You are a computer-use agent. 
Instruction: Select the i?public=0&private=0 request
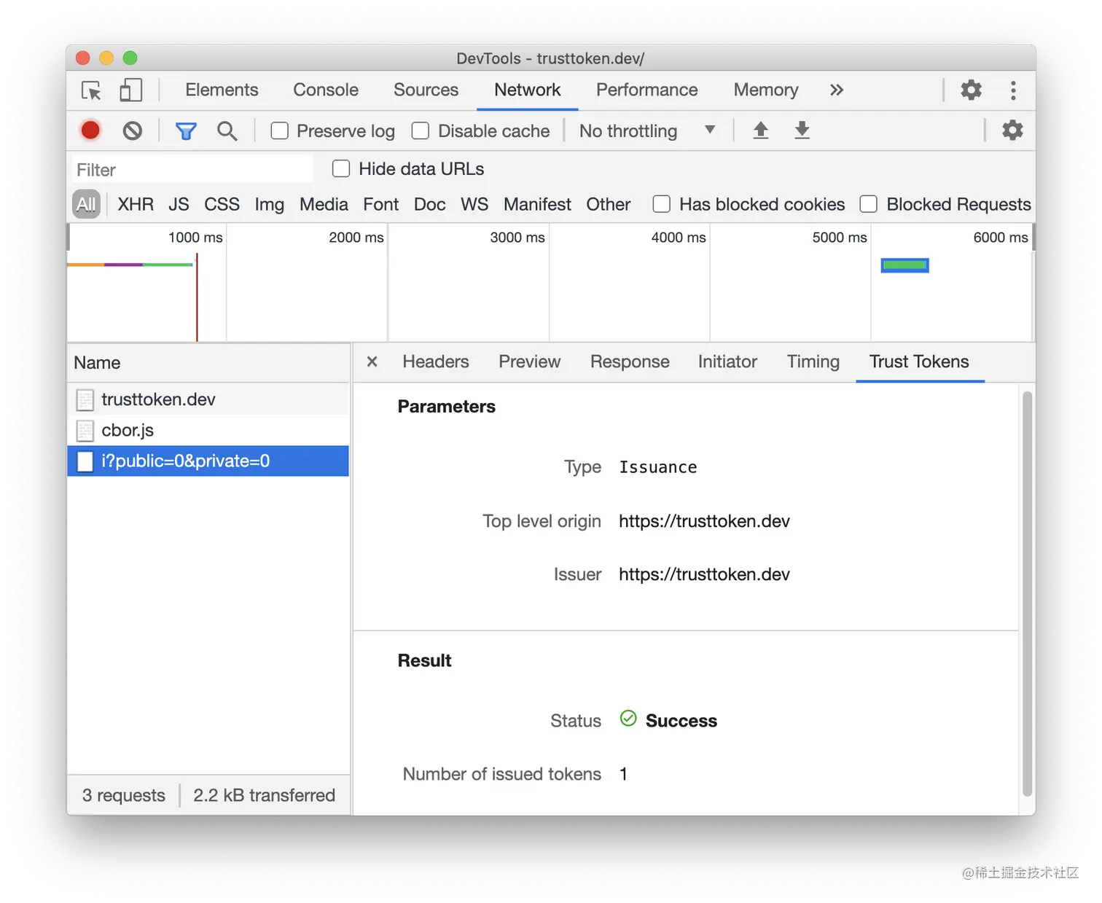coord(208,461)
